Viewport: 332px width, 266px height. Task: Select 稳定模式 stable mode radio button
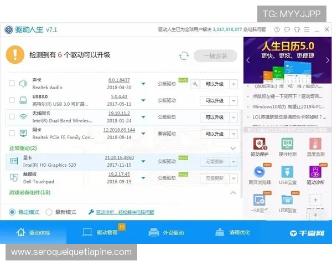click(12, 212)
